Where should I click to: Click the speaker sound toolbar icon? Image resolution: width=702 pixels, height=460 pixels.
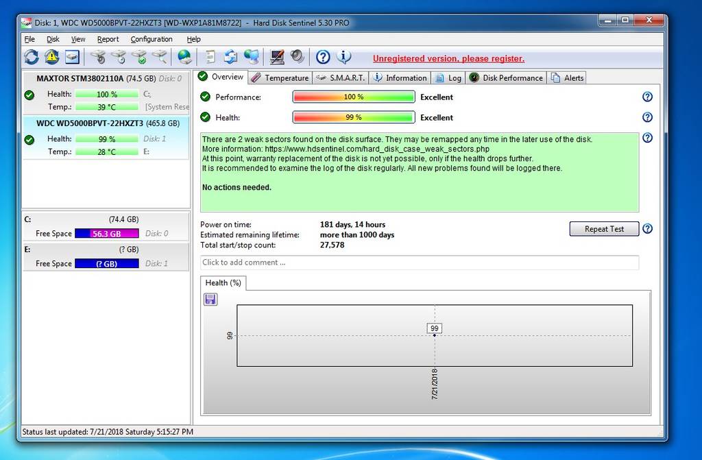(x=298, y=57)
